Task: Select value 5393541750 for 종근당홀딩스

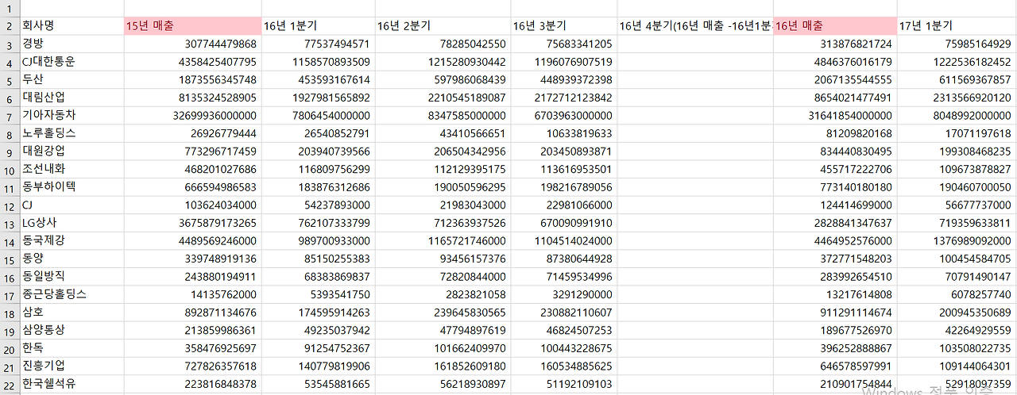Action: click(x=318, y=293)
